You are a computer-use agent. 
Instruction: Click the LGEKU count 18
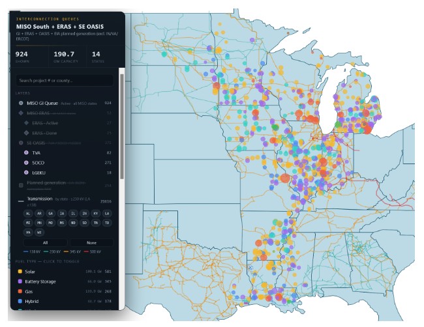click(109, 173)
